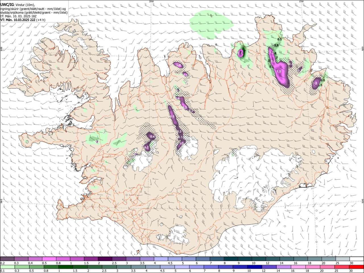Pick the darkest purple upper-row swatch between 2 and 2.5

point(105,259)
